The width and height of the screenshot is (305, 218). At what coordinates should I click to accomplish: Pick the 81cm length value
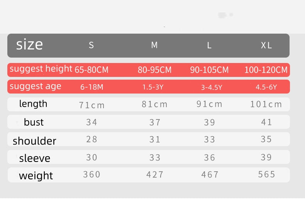[155, 104]
